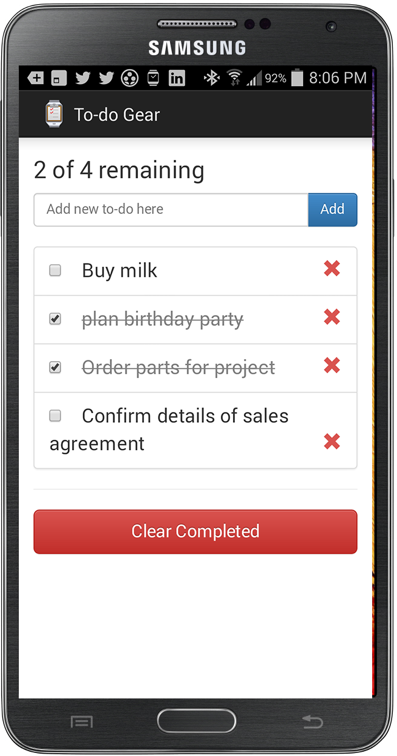Tap the smartwatch notification icon in status bar

(154, 78)
